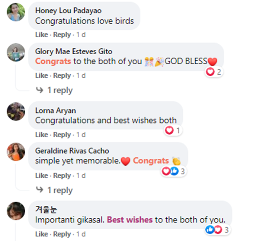Image resolution: width=279 pixels, height=241 pixels.
Task: Open Honey Lou Padayao's profile picture
Action: coord(16,12)
